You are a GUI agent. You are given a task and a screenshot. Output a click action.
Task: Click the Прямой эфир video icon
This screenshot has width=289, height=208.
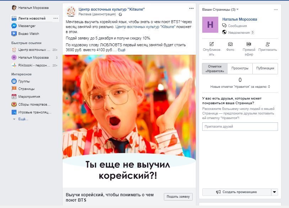click(x=249, y=44)
